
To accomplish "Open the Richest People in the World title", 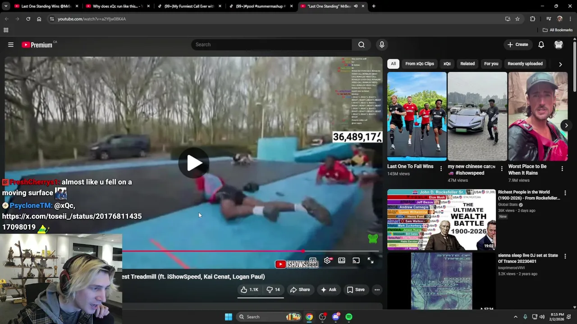I will [529, 195].
